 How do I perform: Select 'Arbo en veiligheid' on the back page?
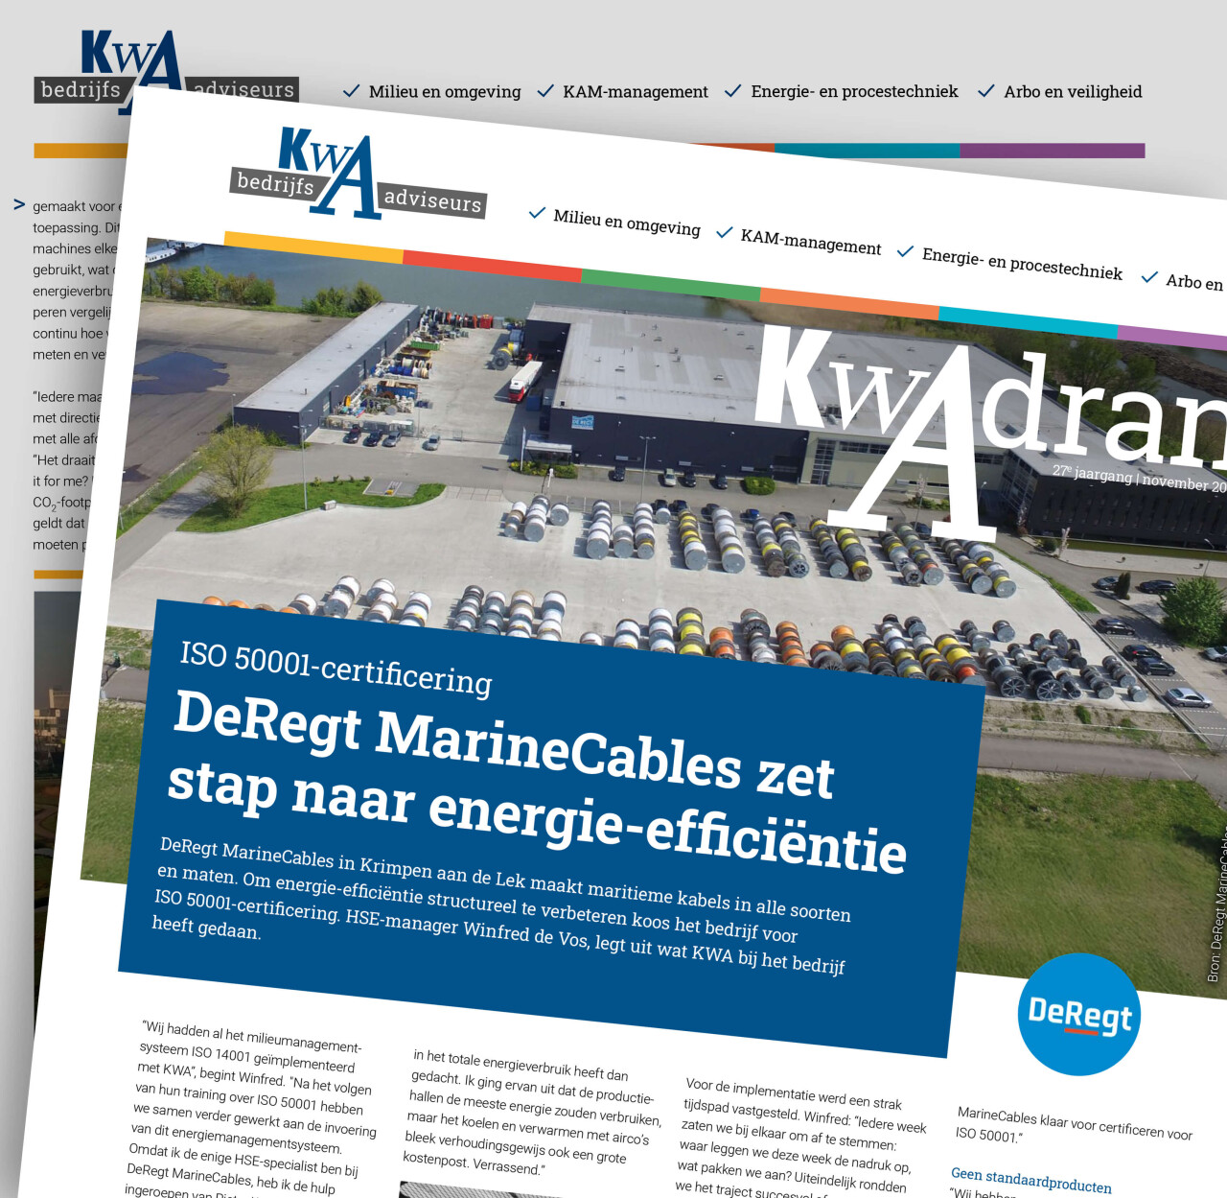click(1073, 92)
